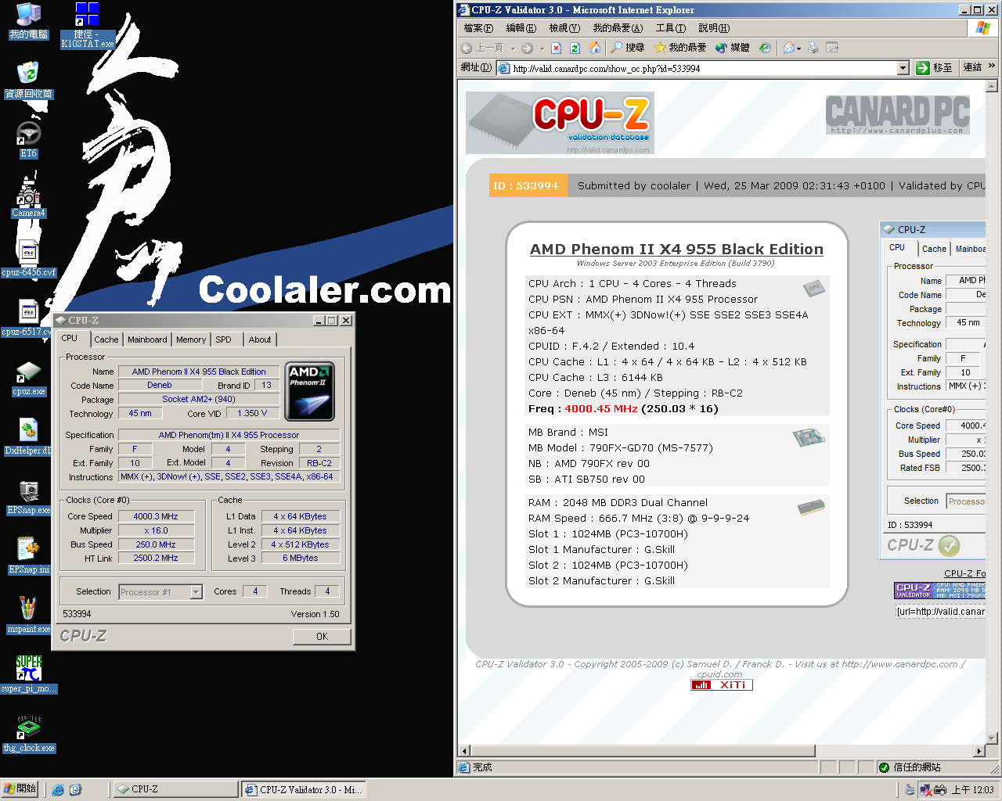Click the CPU-Z validator banner thumbnail
The image size is (1002, 801).
tap(939, 591)
